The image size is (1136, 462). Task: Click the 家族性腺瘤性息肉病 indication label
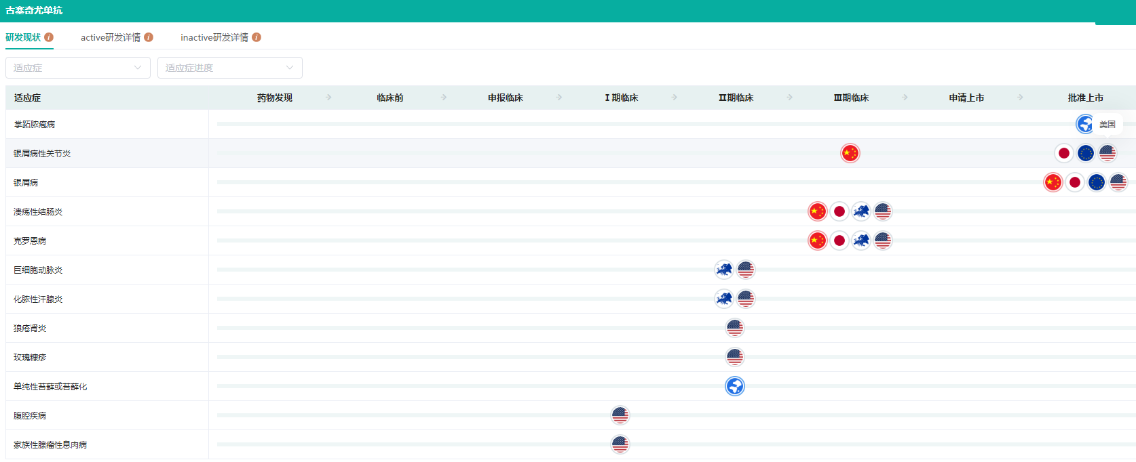click(x=50, y=444)
